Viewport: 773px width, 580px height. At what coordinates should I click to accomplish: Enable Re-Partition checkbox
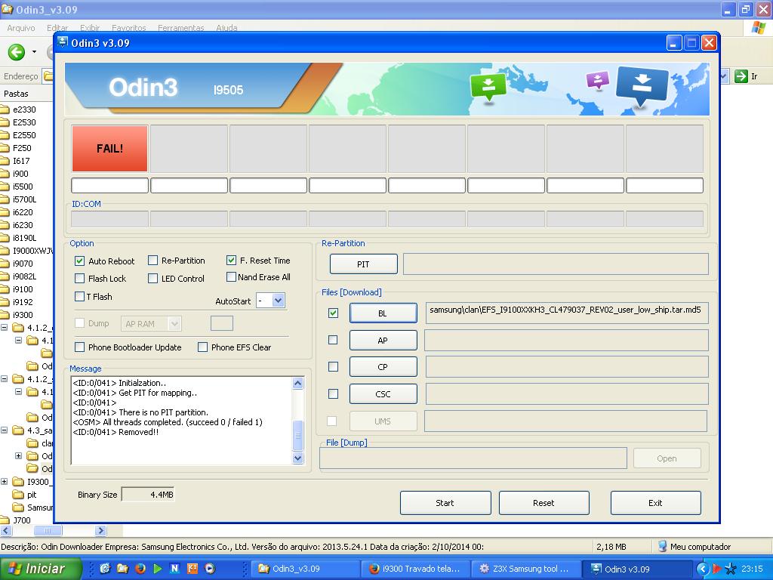(x=152, y=260)
